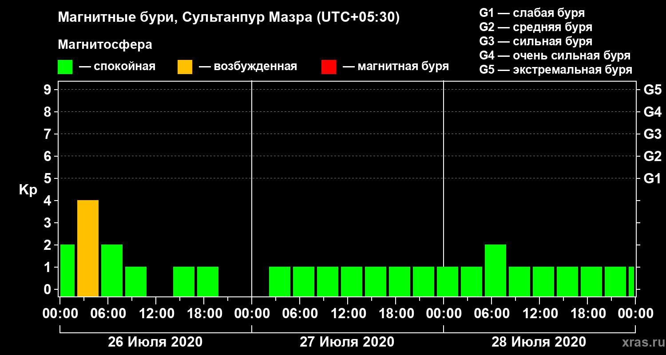Click the '— магнитная буря' legend label
The height and width of the screenshot is (355, 666).
396,67
